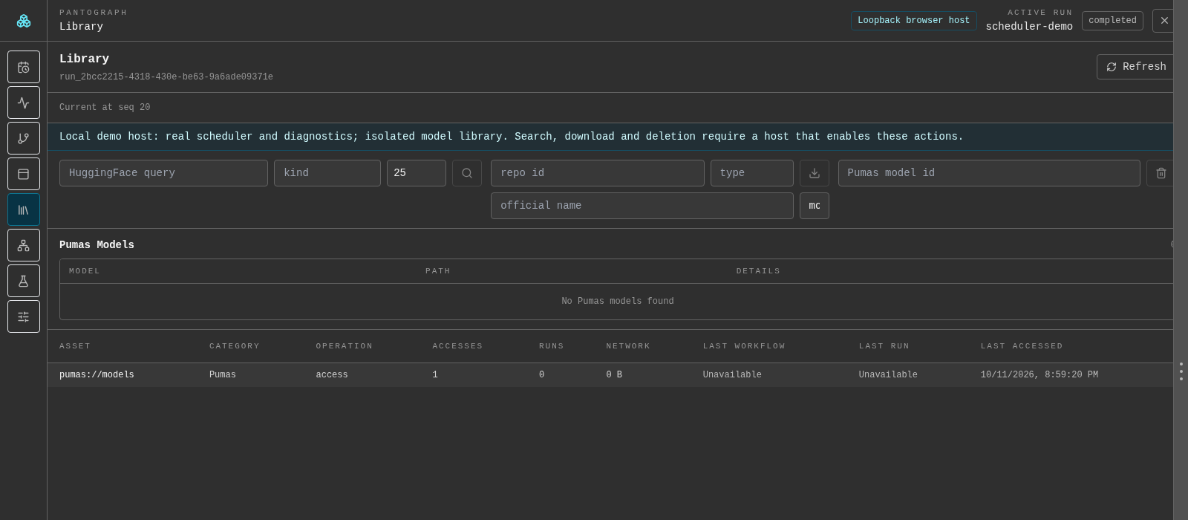Click the ASSET column header
The width and height of the screenshot is (1188, 520).
[x=75, y=346]
